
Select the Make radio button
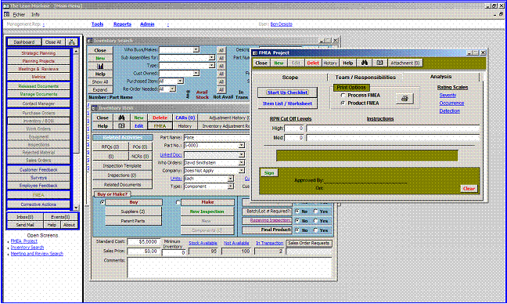(x=178, y=202)
